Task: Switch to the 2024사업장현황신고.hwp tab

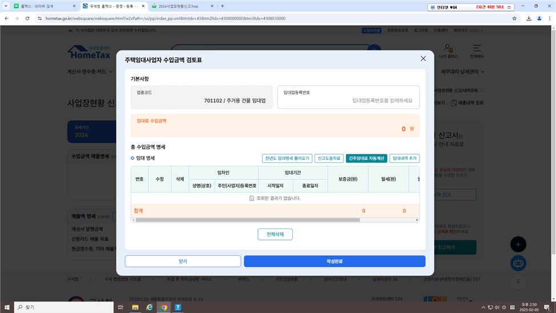Action: click(182, 6)
